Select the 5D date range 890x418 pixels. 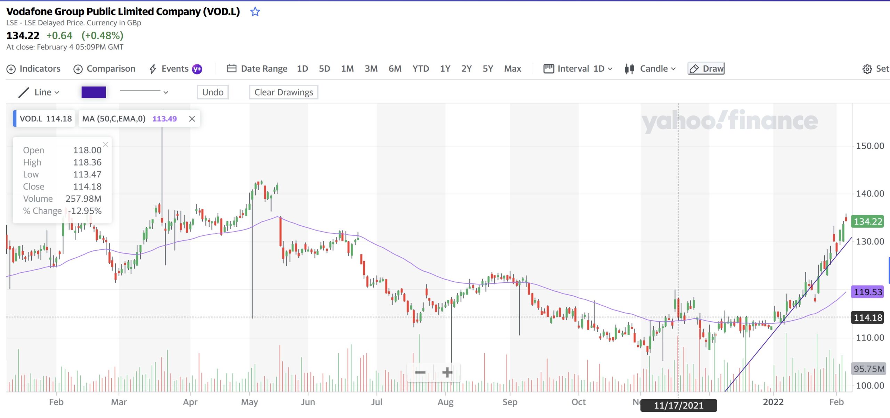(x=324, y=69)
